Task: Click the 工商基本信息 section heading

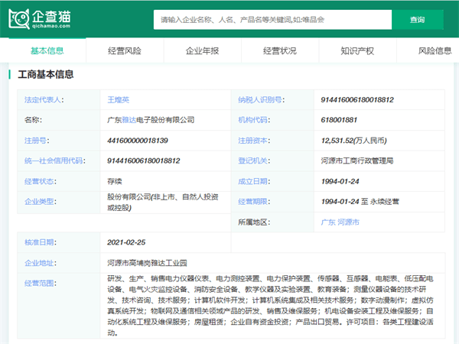Action: pyautogui.click(x=46, y=74)
